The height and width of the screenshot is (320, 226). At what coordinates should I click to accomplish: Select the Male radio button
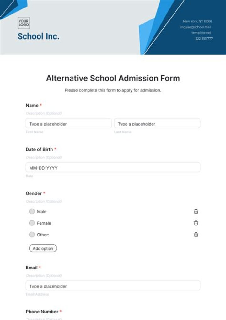32,211
